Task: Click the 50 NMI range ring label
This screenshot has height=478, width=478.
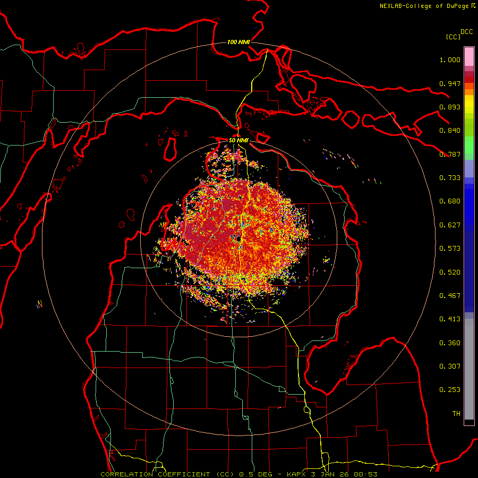Action: coord(238,141)
